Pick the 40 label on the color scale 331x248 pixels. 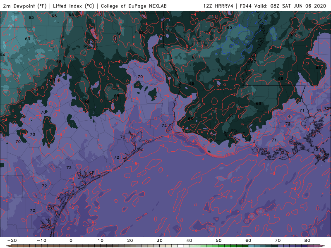pyautogui.click(x=189, y=241)
